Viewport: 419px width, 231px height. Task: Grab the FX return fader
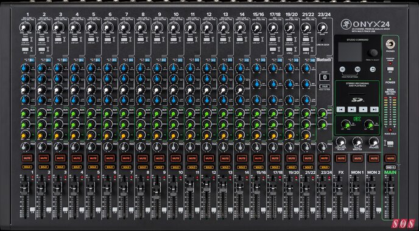(x=339, y=188)
